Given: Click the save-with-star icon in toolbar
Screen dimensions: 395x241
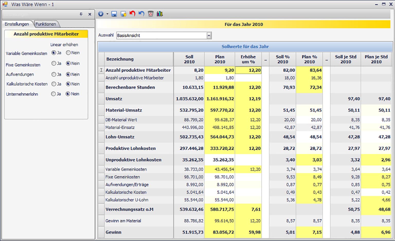Looking at the screenshot, I should click(x=123, y=14).
